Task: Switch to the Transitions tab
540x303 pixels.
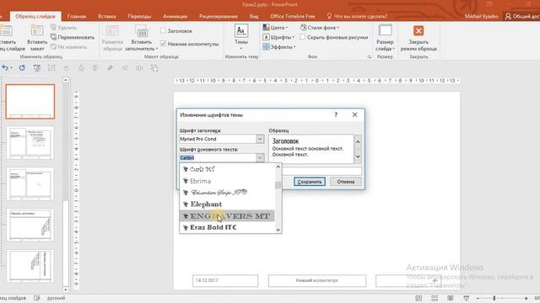Action: click(139, 16)
